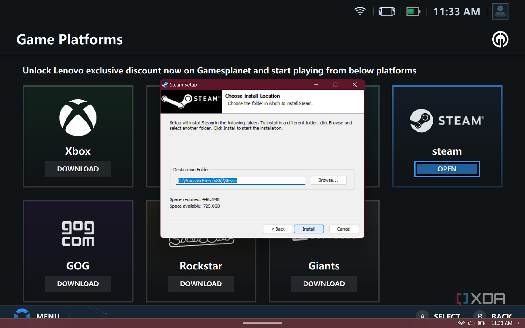Click the MENU label in the bottom bar

click(x=48, y=316)
